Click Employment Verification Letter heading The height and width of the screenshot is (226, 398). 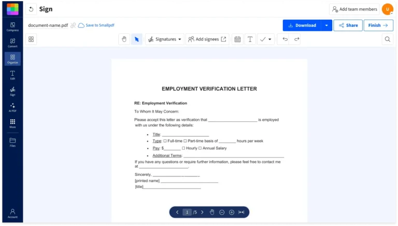[x=209, y=89]
